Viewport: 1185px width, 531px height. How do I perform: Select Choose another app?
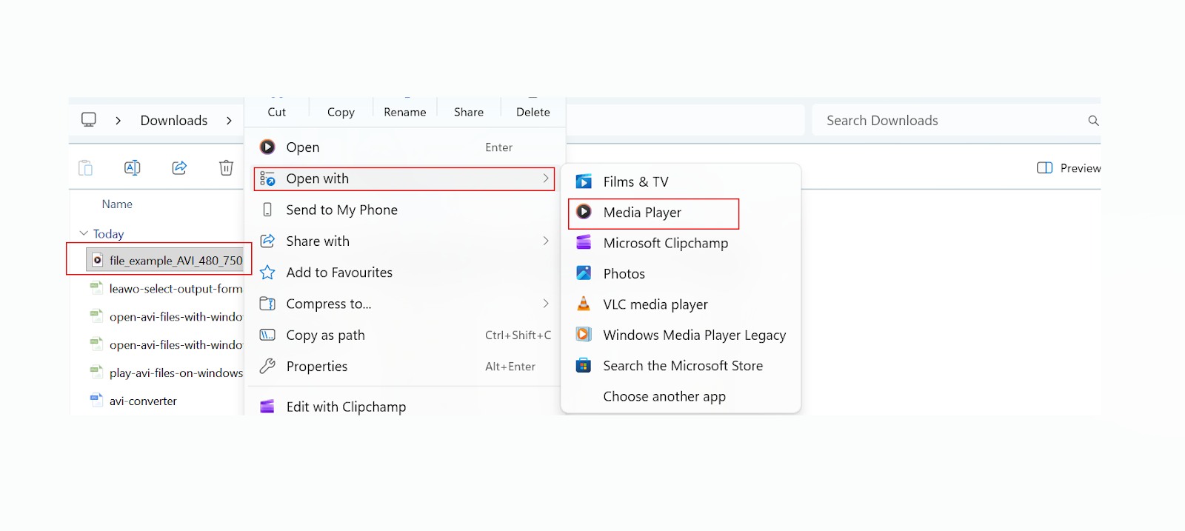pos(681,396)
